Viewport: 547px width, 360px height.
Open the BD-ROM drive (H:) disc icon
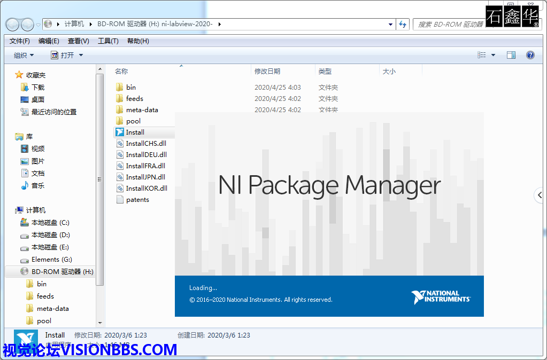(25, 271)
